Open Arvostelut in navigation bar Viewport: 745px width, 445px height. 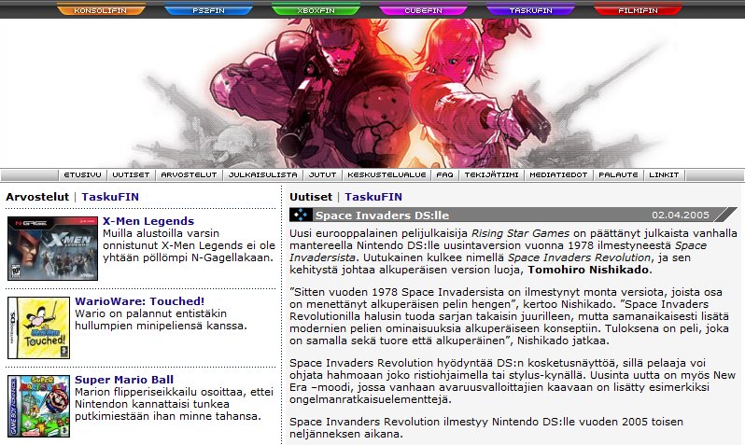[x=190, y=174]
